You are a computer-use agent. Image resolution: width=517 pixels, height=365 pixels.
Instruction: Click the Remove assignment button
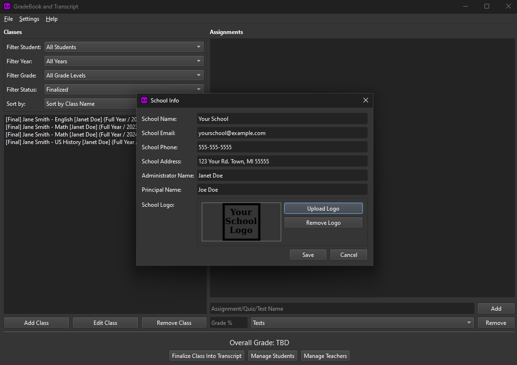(496, 323)
